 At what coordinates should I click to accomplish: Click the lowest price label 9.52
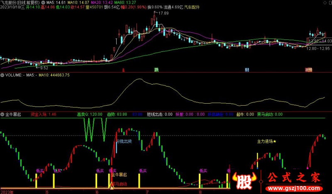point(44,68)
